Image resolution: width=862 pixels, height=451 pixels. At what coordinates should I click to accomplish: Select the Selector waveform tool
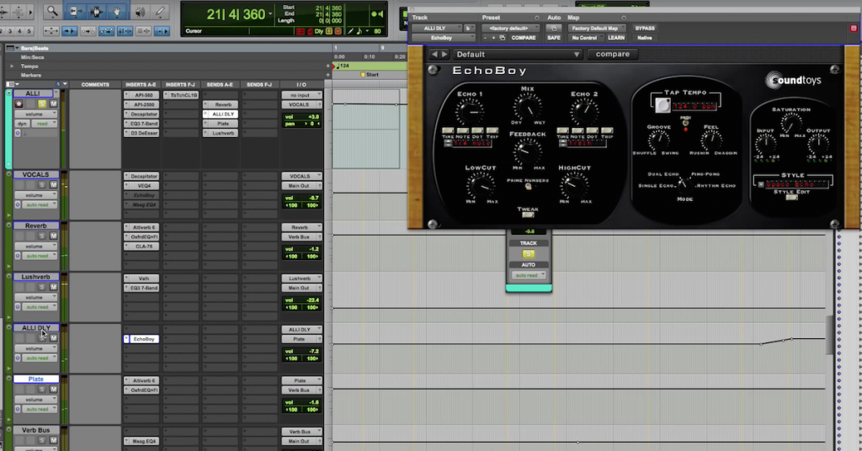click(x=96, y=11)
